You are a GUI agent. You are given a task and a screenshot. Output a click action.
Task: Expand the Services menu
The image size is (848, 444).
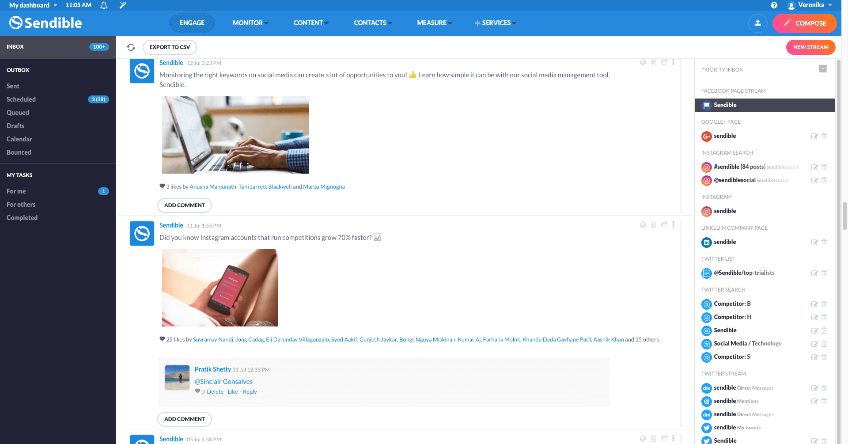[x=496, y=23]
